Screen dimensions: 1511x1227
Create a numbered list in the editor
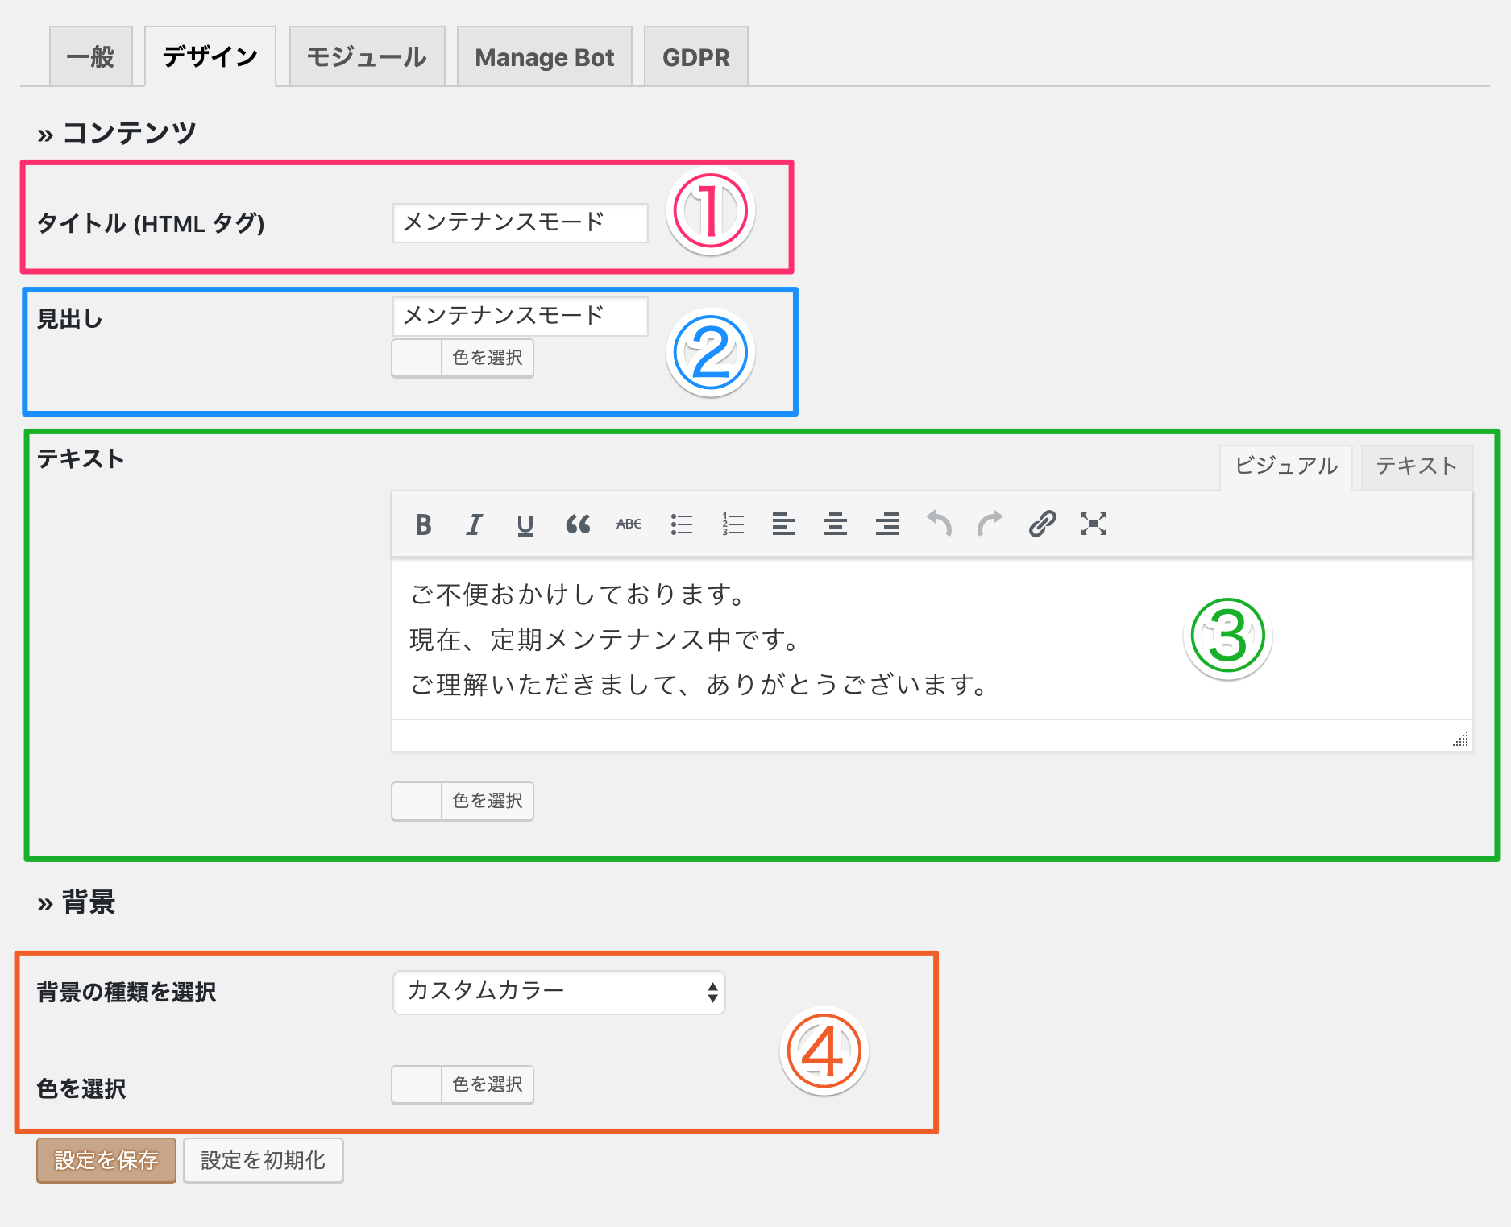[733, 524]
